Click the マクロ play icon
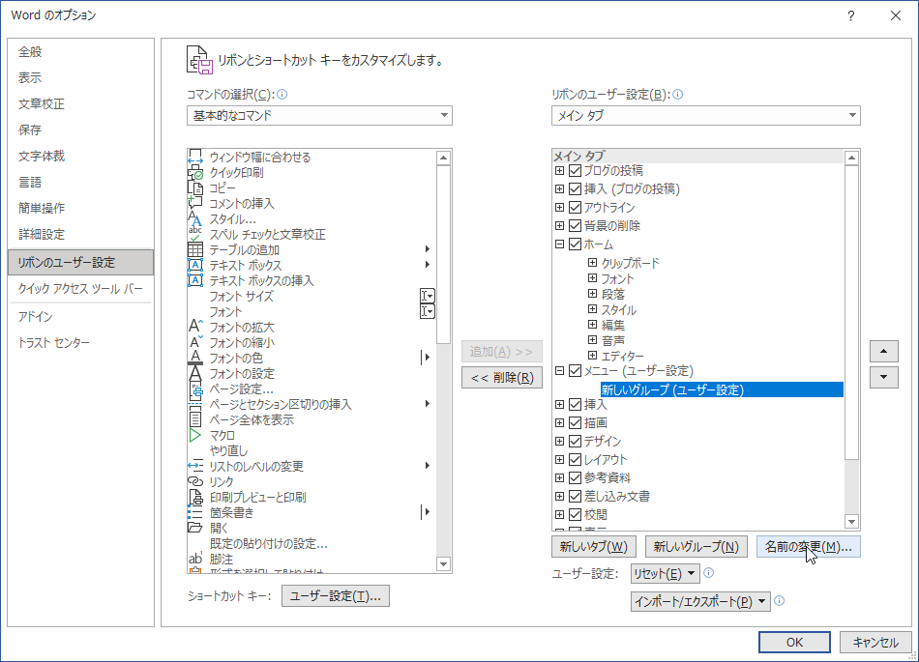 pyautogui.click(x=195, y=435)
